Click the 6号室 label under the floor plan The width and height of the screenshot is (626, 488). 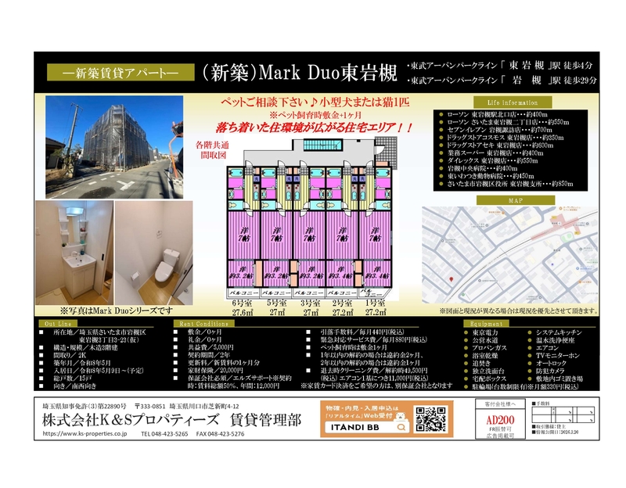click(243, 303)
